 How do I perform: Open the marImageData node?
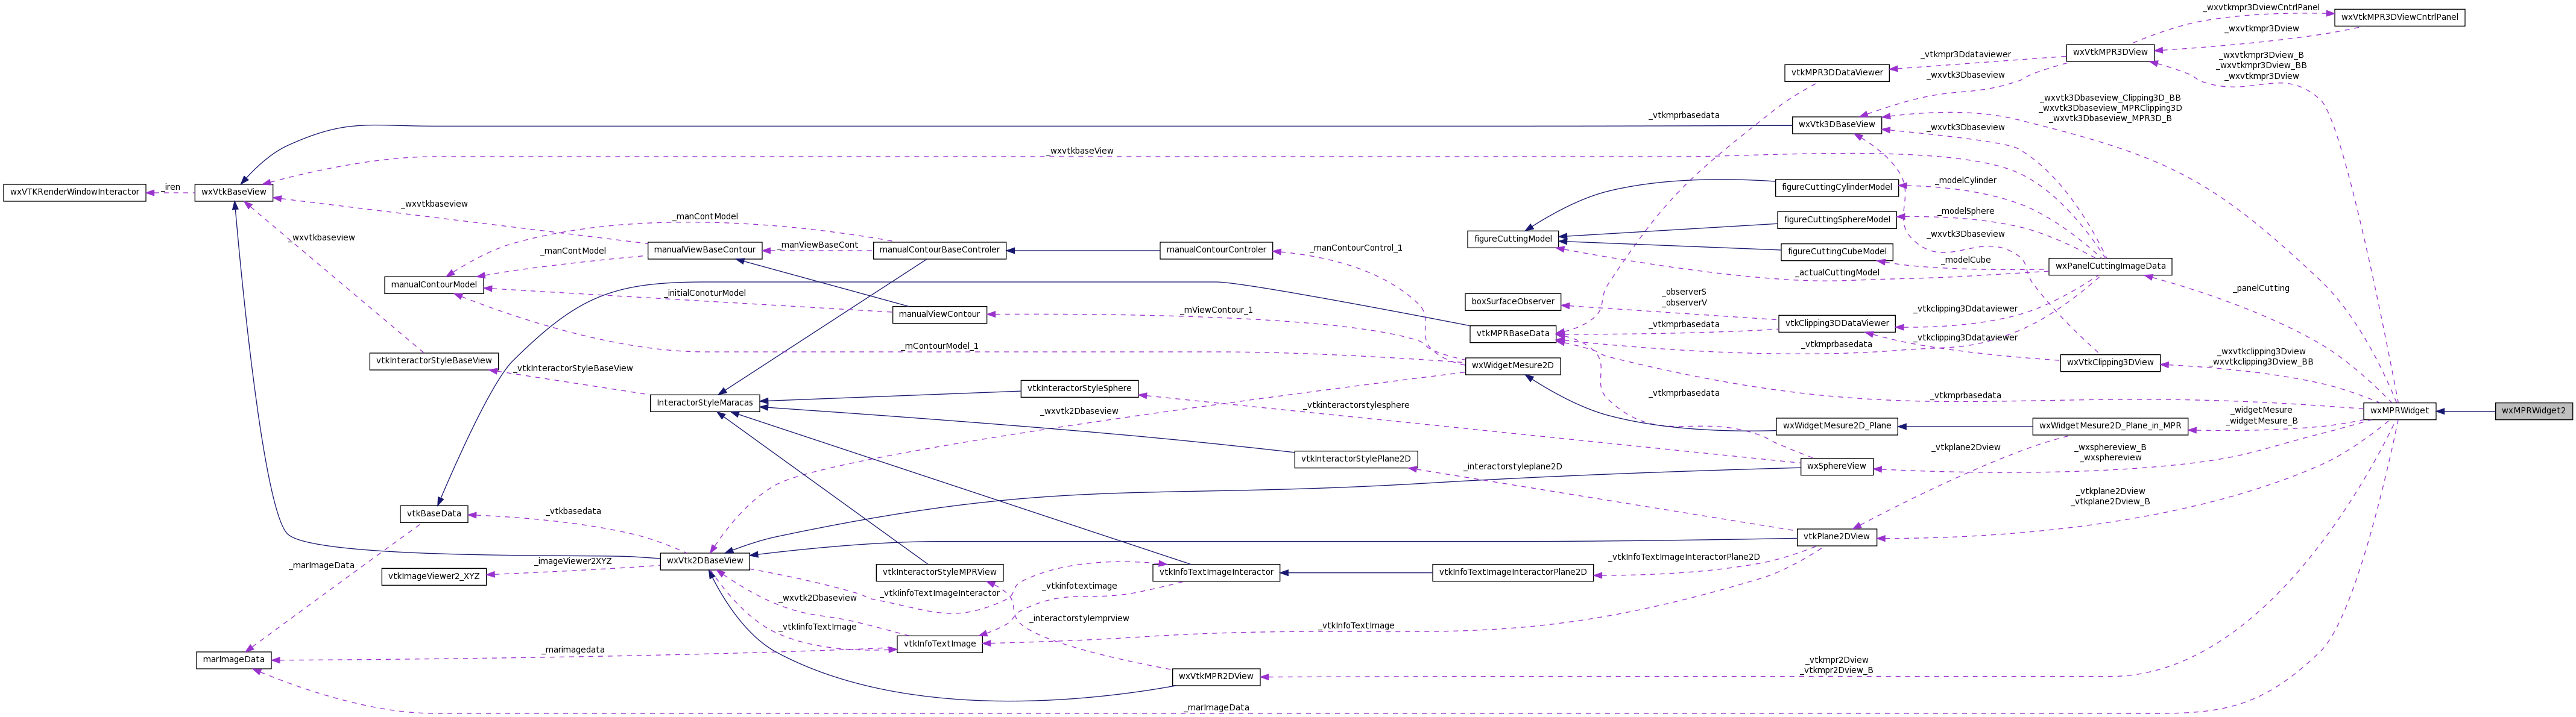(x=233, y=660)
